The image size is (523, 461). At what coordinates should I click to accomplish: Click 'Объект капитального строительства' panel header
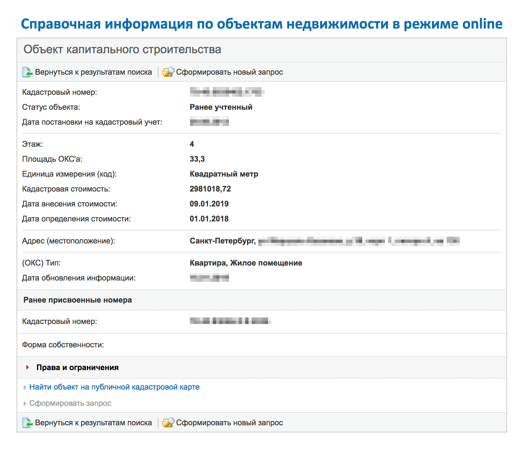pos(122,49)
